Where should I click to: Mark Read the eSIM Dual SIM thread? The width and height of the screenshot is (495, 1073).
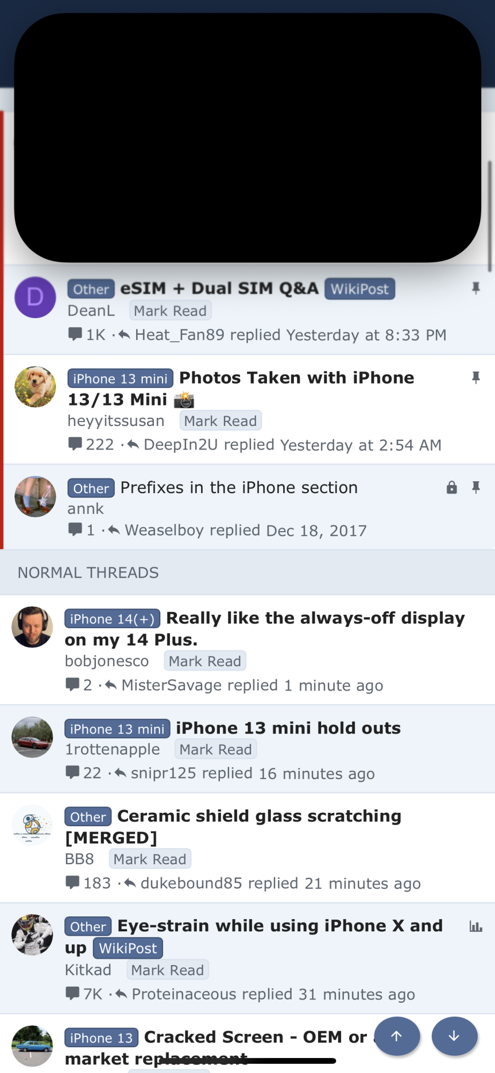click(170, 311)
